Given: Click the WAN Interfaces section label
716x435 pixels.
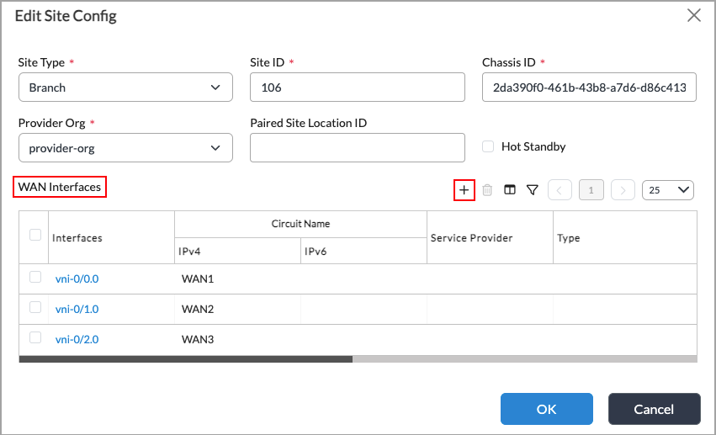Looking at the screenshot, I should 60,187.
